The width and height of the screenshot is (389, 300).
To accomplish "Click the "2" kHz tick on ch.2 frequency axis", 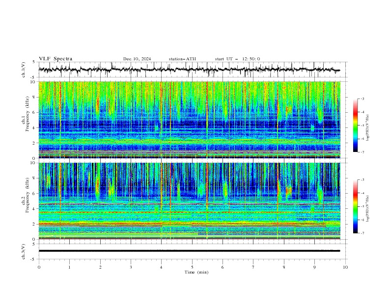I will pos(34,224).
